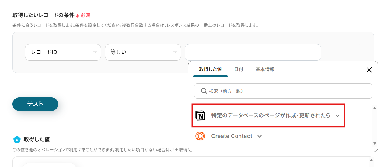
Task: Click the Notion icon in the list
Action: point(200,115)
